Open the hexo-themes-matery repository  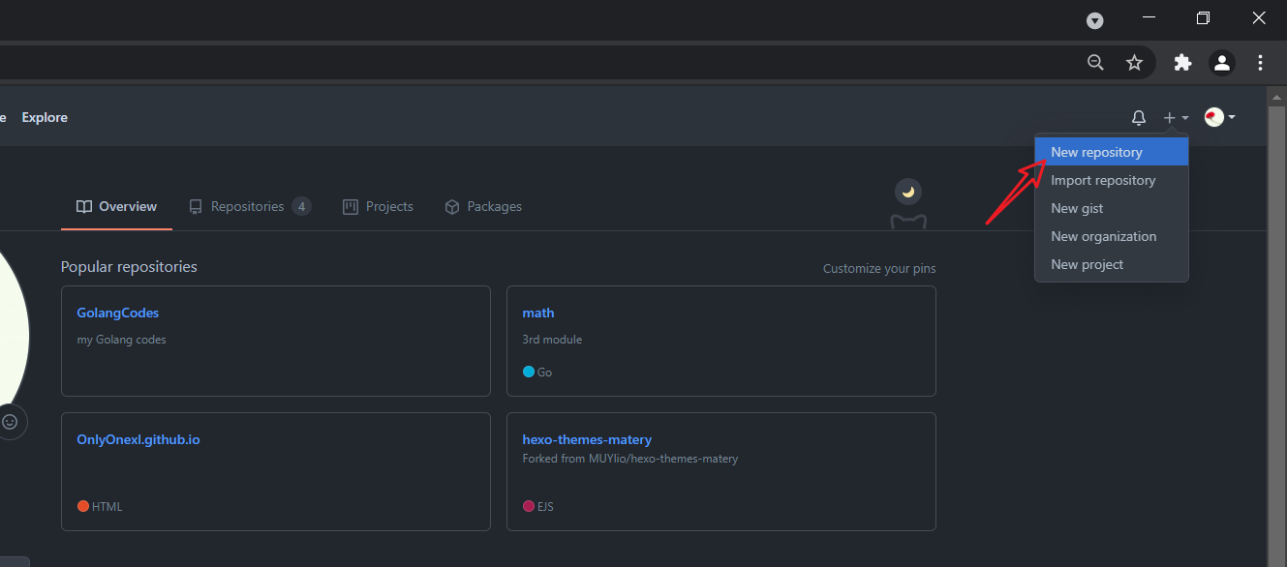pos(587,439)
